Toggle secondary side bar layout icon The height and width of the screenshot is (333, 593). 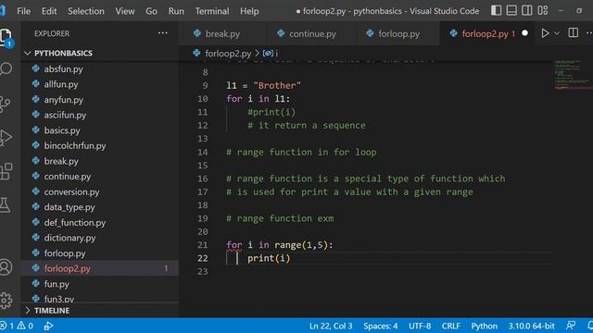[x=527, y=10]
